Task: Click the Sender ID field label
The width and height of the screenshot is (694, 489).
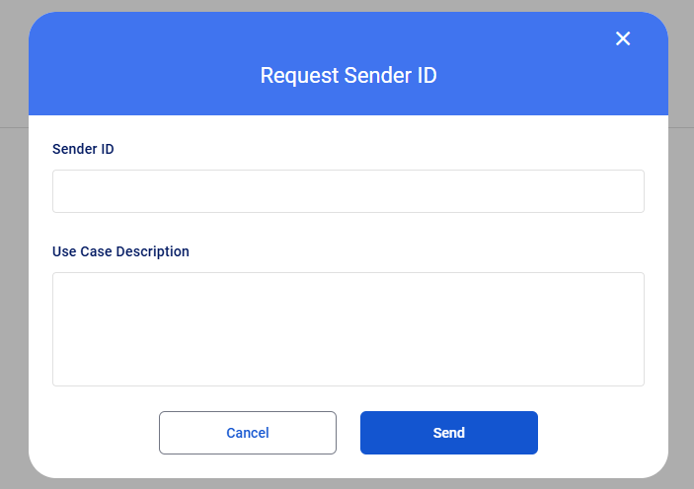Action: tap(83, 149)
